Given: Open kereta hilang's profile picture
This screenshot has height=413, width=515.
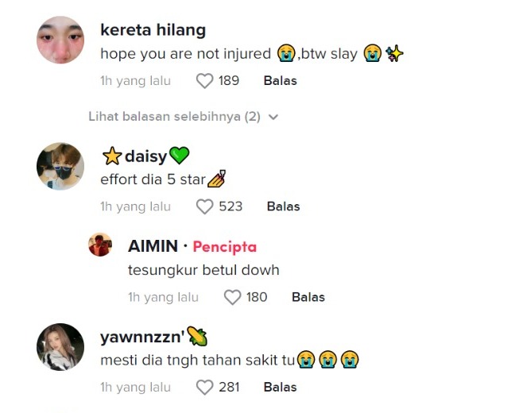Looking at the screenshot, I should pos(60,40).
